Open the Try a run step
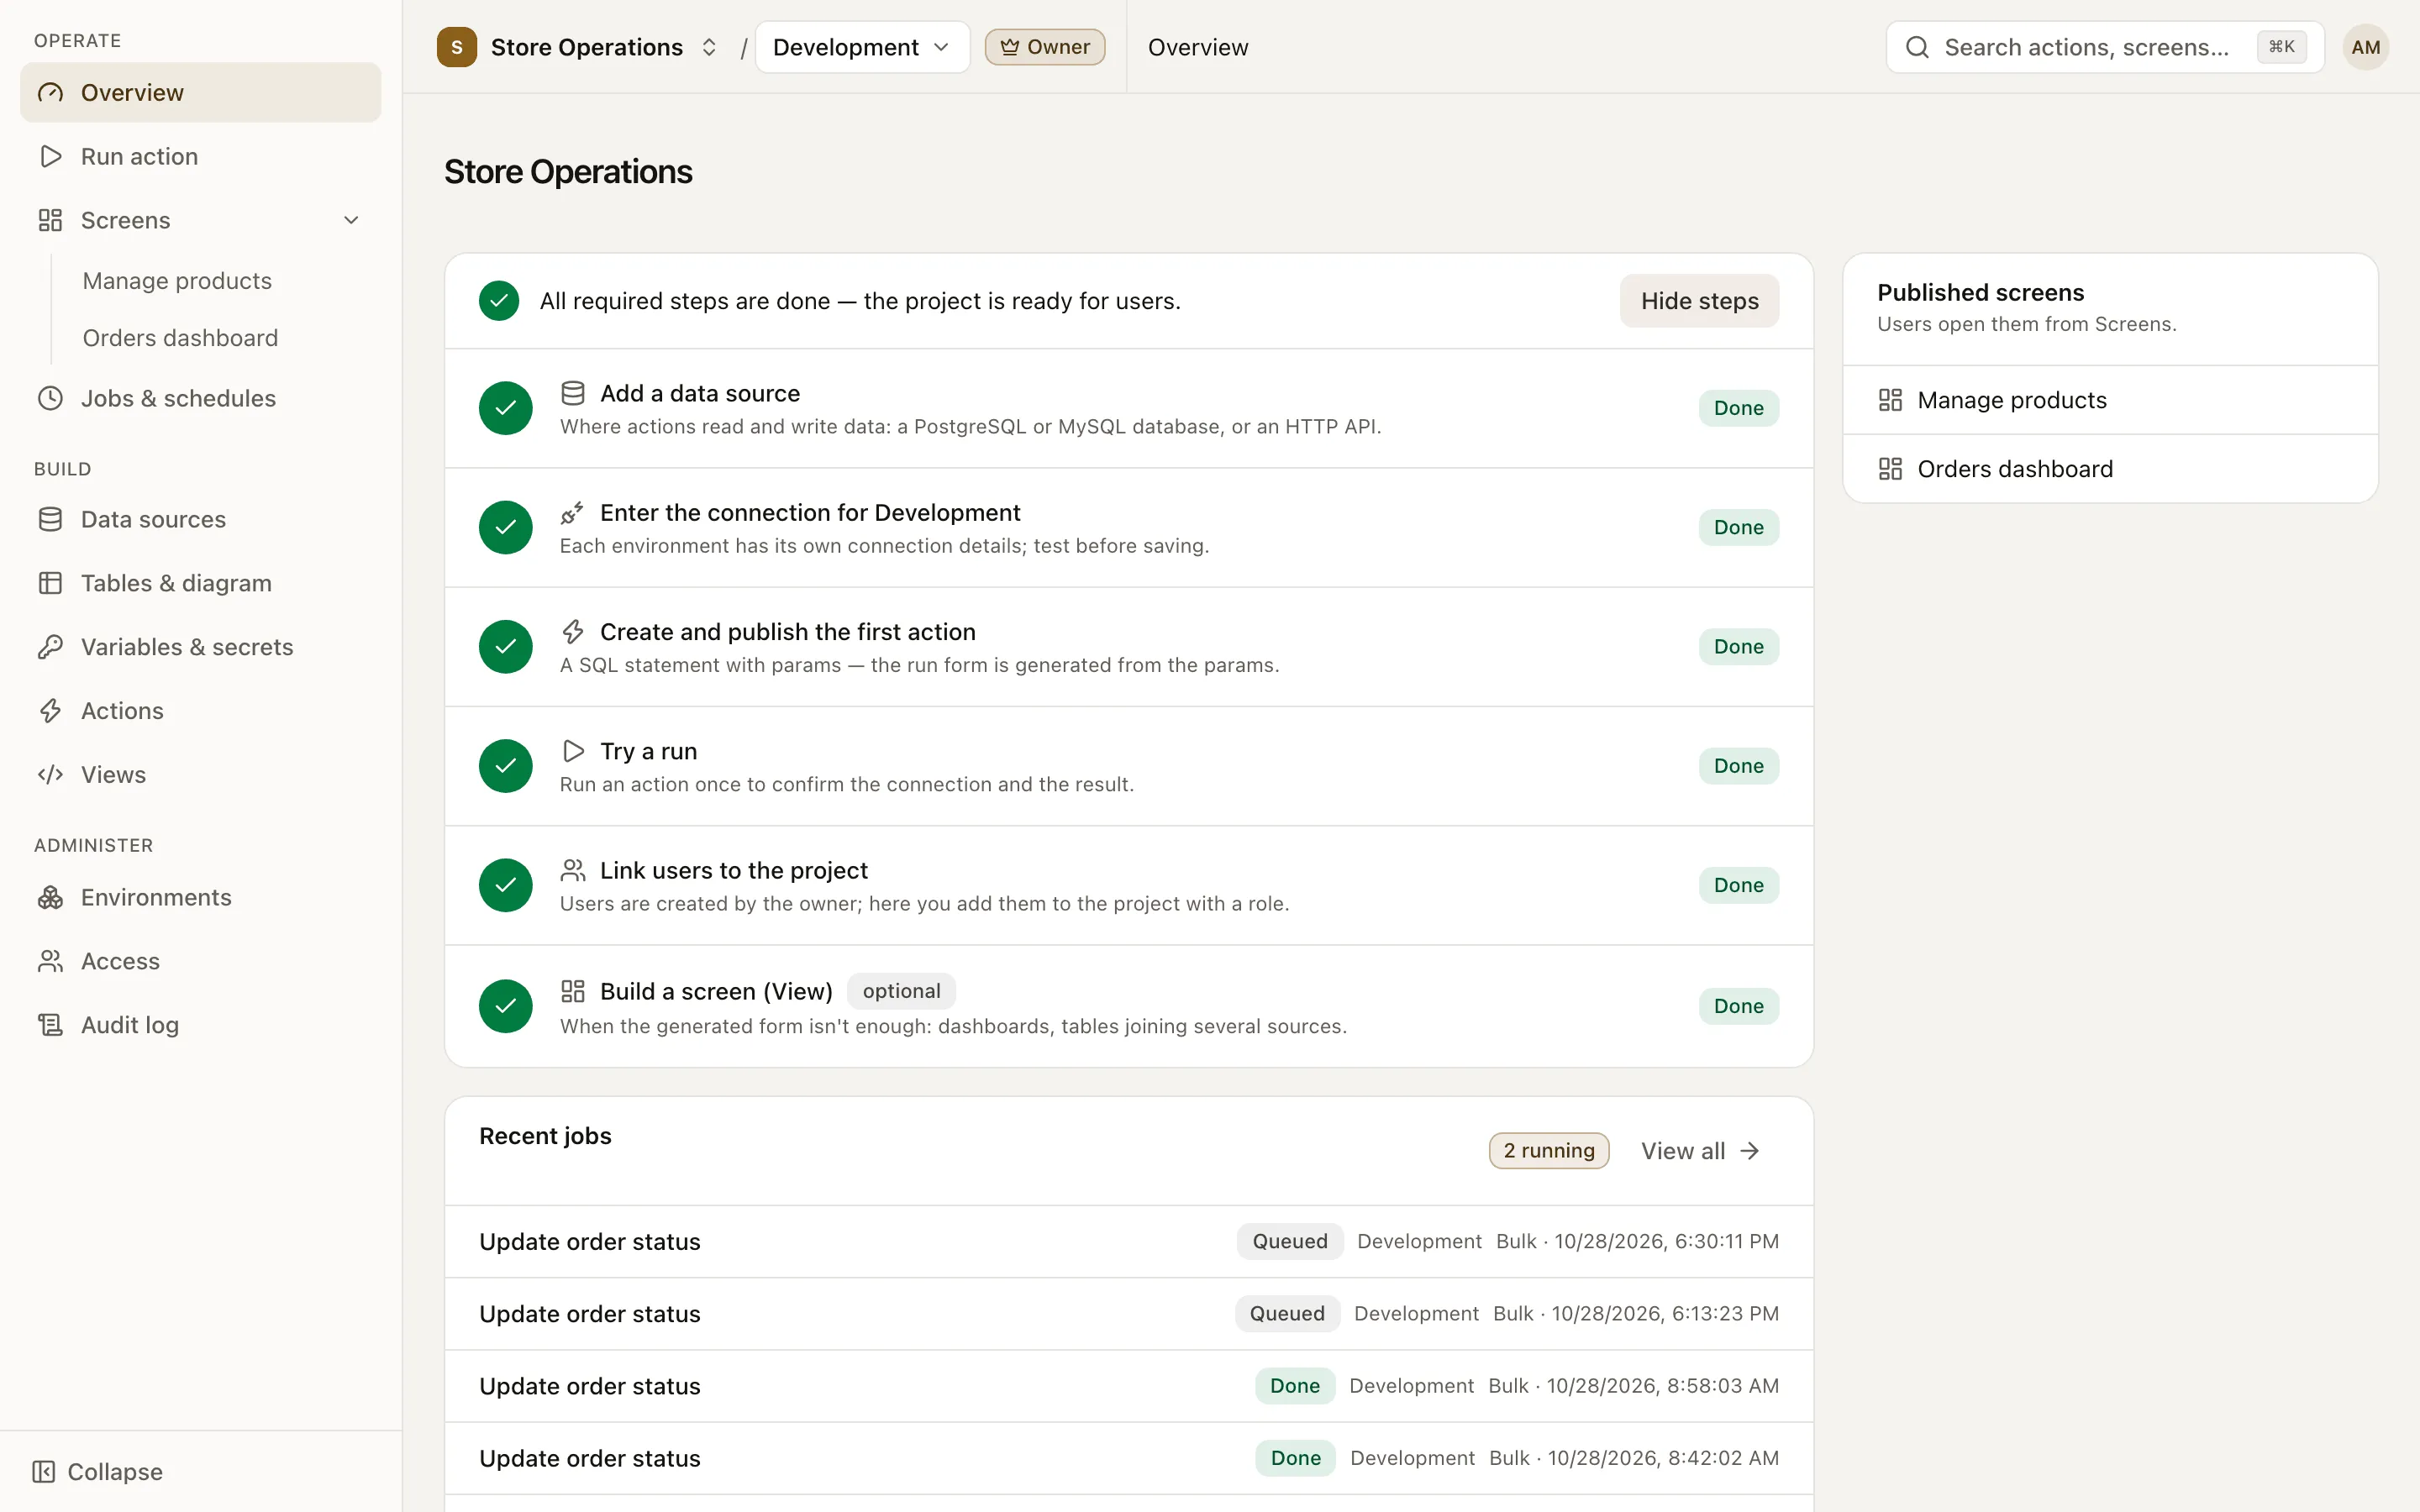 [x=1129, y=766]
